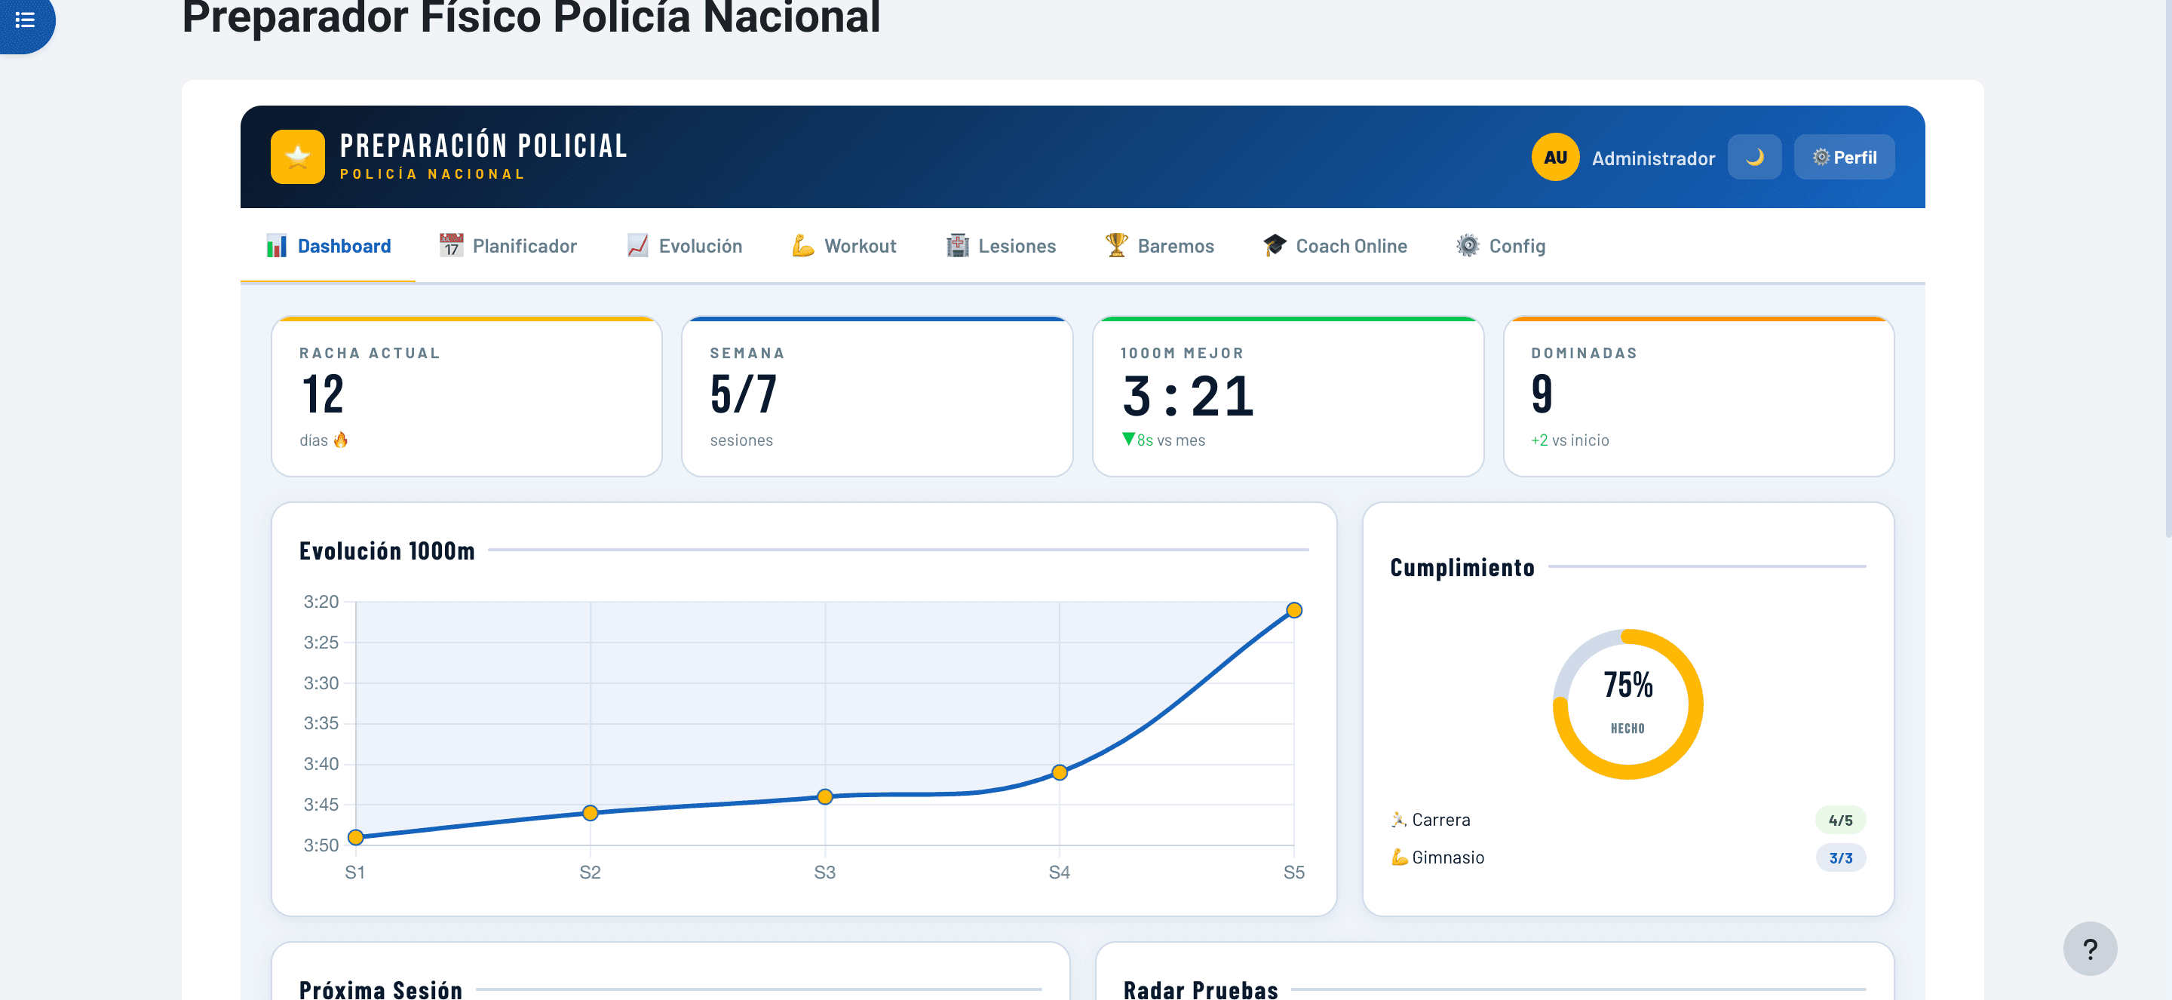2172x1000 pixels.
Task: Click the PREPARACIÓN POLICIAL title
Action: (x=483, y=145)
